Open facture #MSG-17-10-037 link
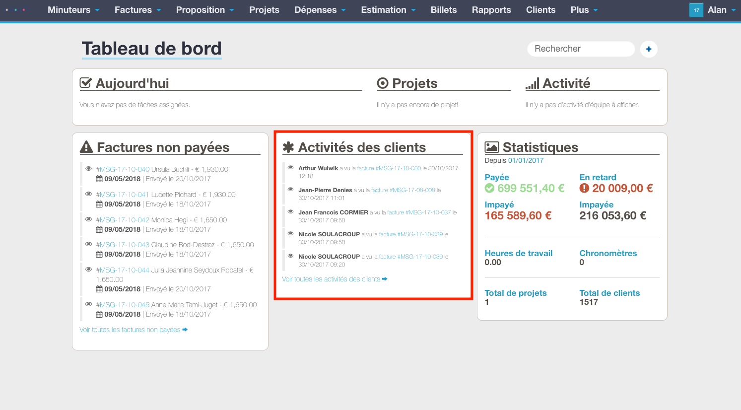 419,212
